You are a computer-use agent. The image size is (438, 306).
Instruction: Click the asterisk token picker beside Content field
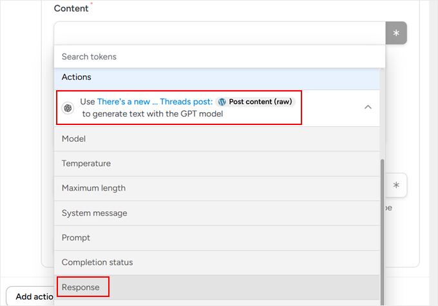pyautogui.click(x=396, y=33)
